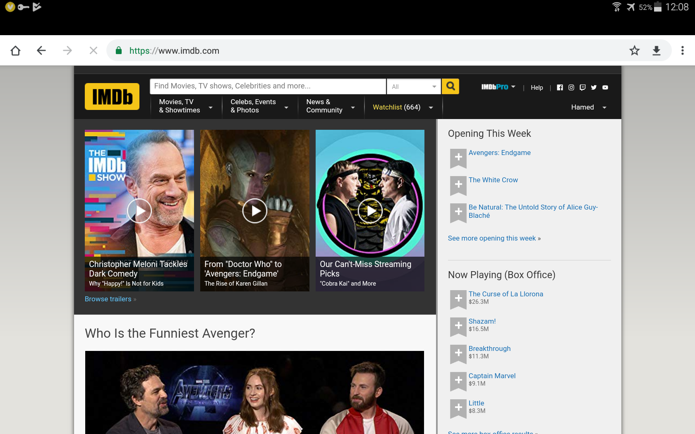Add Shazam! to watchlist
The height and width of the screenshot is (434, 695).
point(458,327)
